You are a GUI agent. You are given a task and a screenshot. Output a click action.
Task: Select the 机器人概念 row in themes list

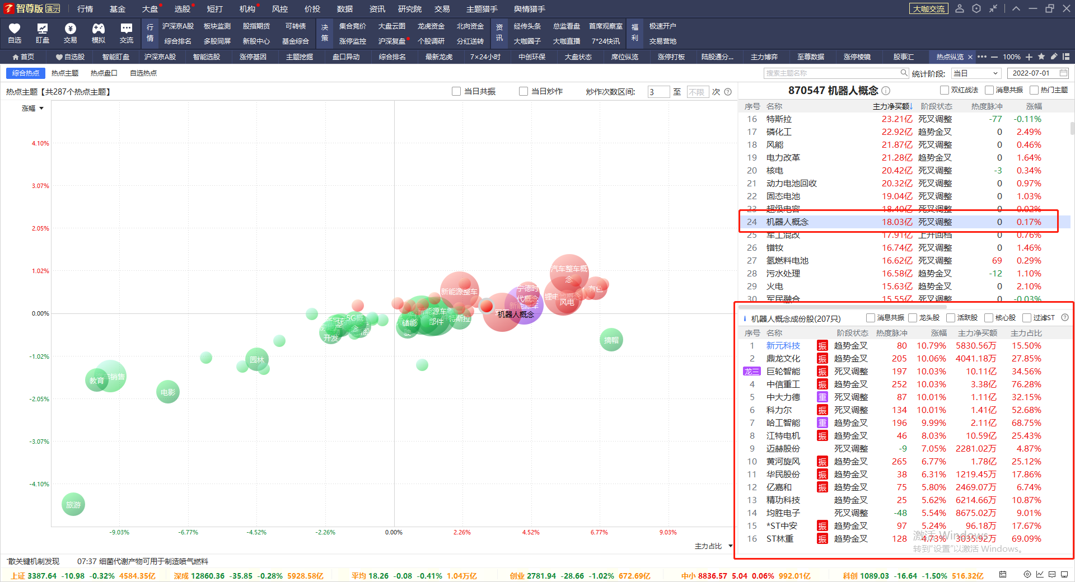click(x=904, y=222)
